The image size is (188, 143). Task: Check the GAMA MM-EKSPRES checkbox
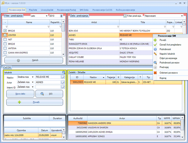[x=5, y=53]
